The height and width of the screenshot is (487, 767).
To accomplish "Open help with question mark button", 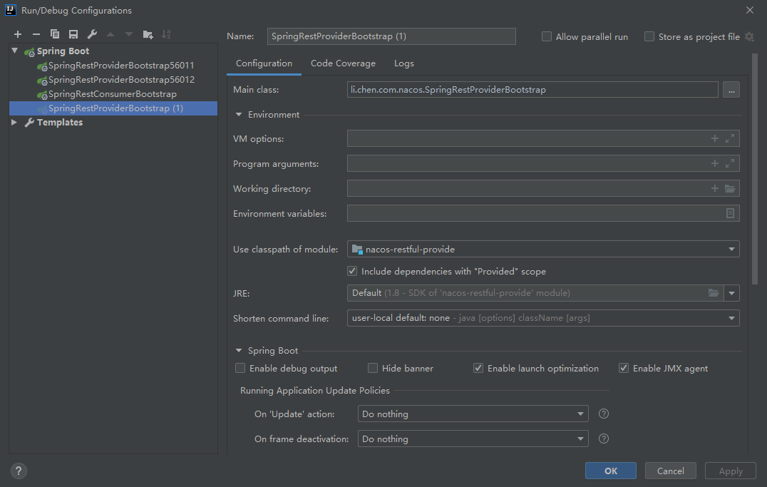I will point(19,471).
